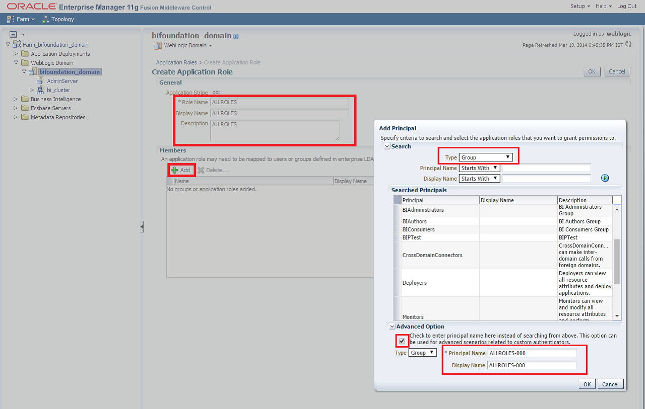The image size is (645, 409).
Task: Click the blue search go icon in Add Principal
Action: (x=605, y=178)
